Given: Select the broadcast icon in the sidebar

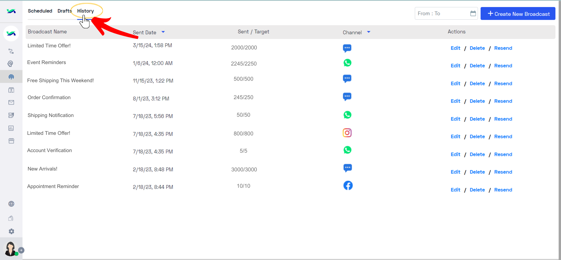Looking at the screenshot, I should (x=11, y=77).
